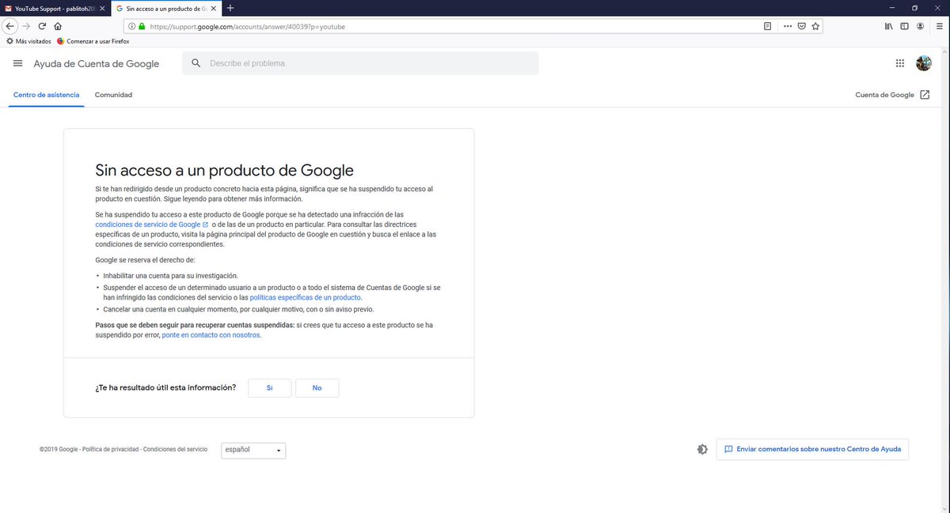This screenshot has width=950, height=513.
Task: Toggle dark mode brightness icon in footer
Action: click(702, 449)
